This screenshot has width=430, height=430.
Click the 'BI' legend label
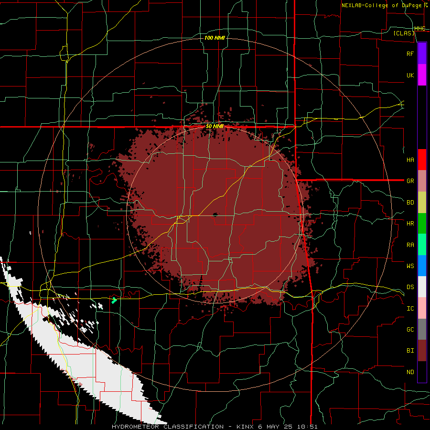tap(410, 351)
